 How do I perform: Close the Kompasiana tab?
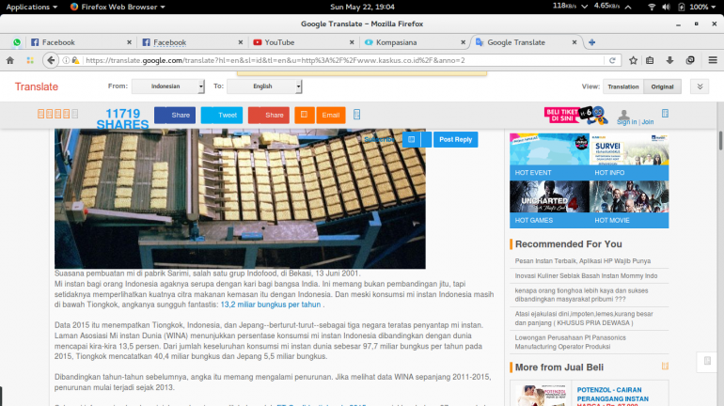pyautogui.click(x=463, y=42)
